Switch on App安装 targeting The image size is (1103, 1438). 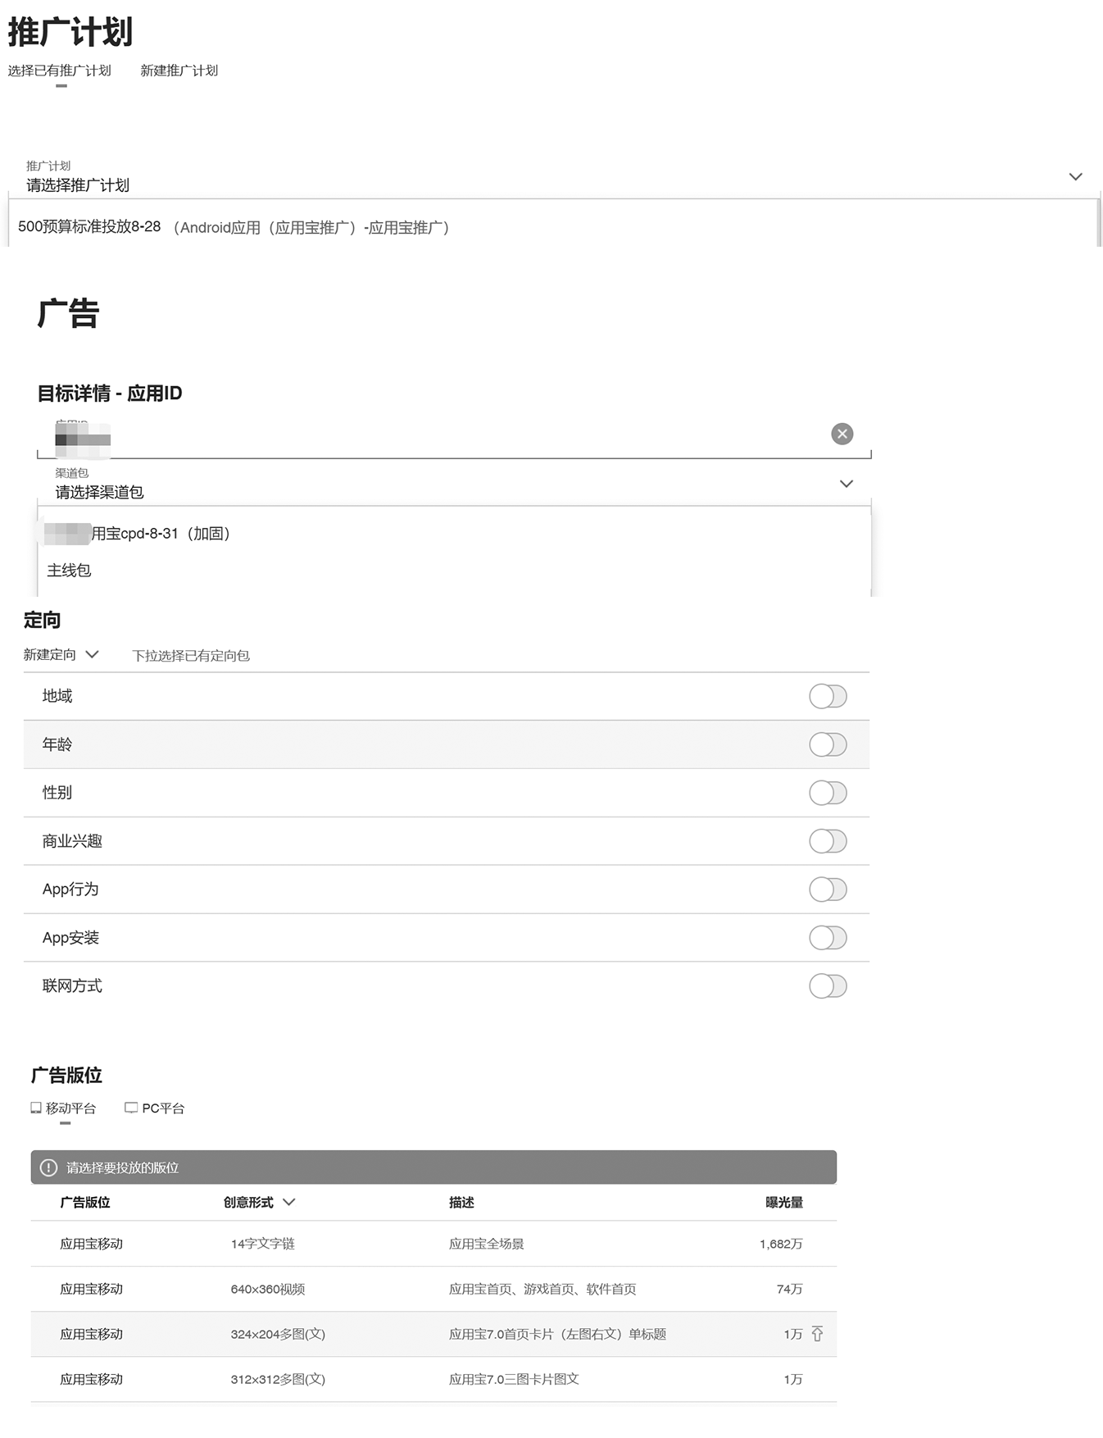click(828, 938)
